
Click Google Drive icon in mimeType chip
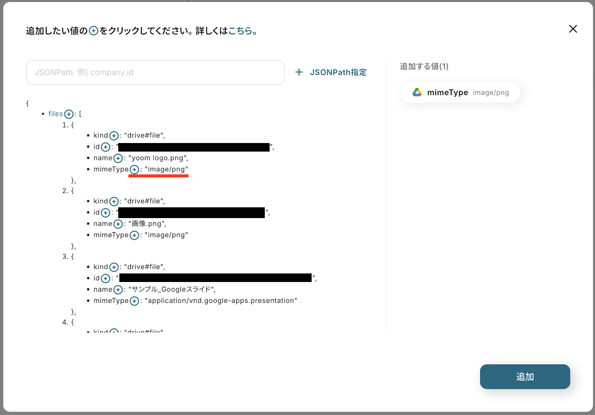[417, 93]
